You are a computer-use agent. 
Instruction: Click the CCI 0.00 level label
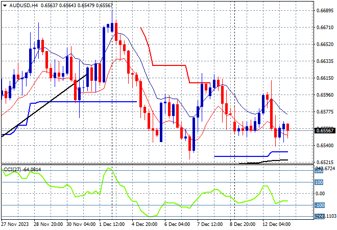319,194
